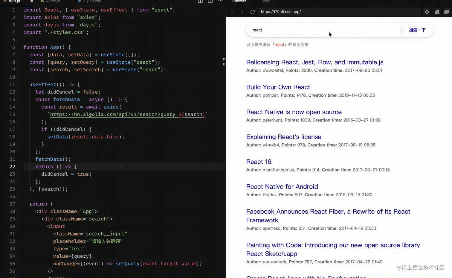Click 'import "./styles.css";' line
The height and width of the screenshot is (278, 452).
coord(56,32)
